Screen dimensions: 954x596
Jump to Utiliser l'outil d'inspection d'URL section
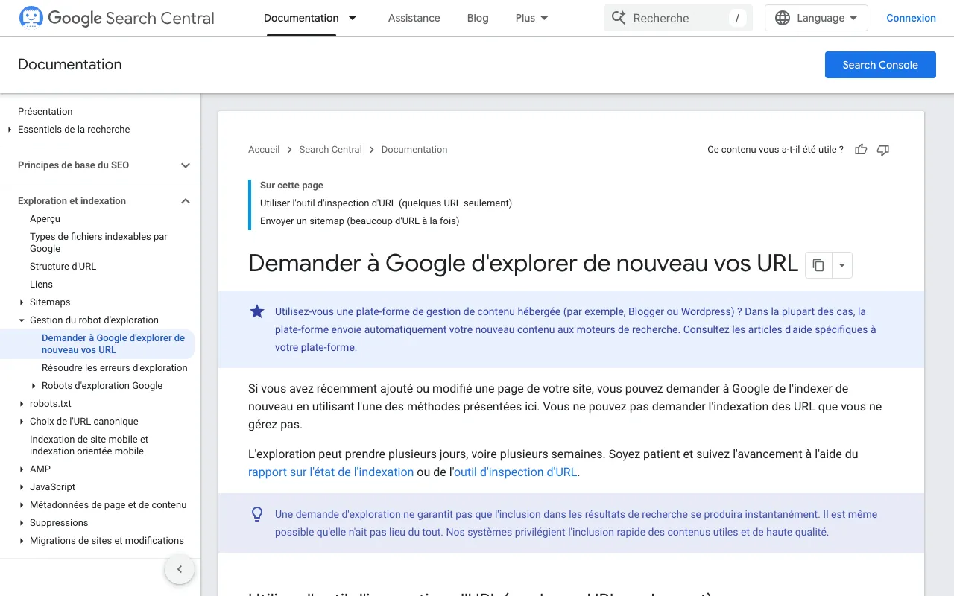point(386,203)
